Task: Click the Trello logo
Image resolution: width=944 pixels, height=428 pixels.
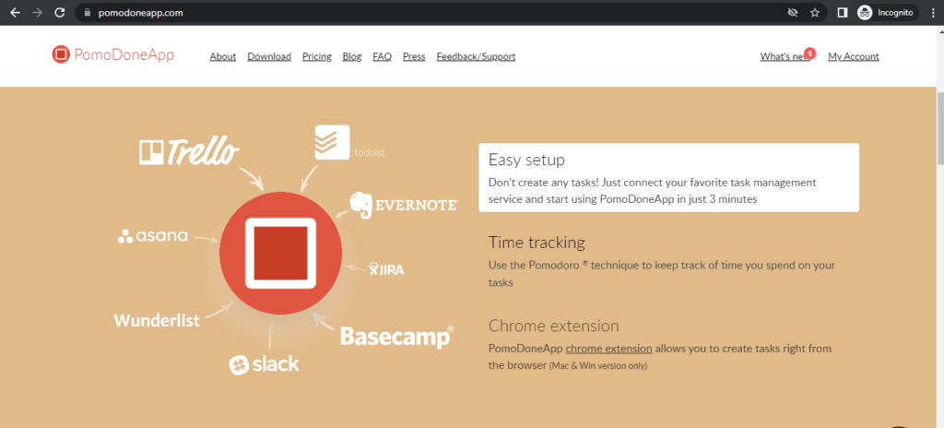Action: (x=189, y=151)
